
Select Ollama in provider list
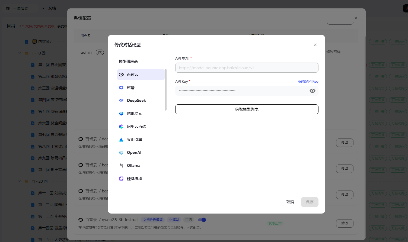pyautogui.click(x=141, y=166)
